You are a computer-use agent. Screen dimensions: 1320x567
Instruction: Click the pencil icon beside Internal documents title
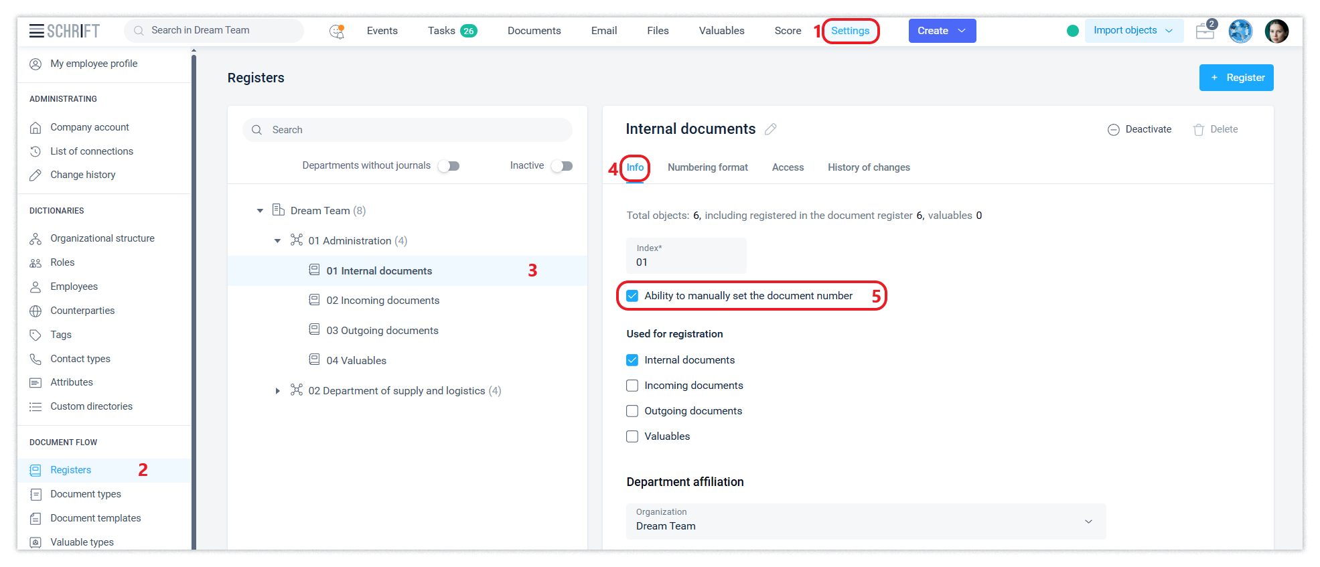click(770, 129)
